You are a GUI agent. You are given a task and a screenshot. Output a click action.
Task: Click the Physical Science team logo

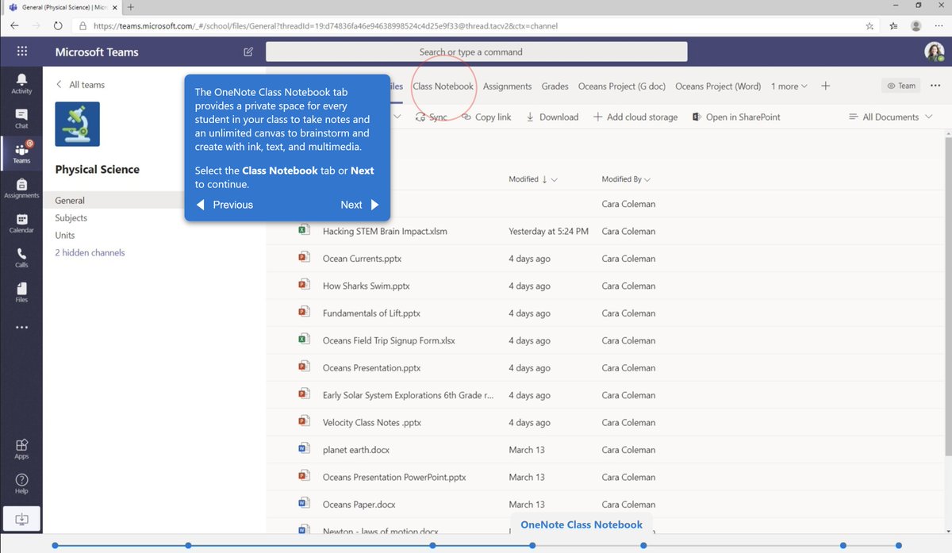coord(77,124)
